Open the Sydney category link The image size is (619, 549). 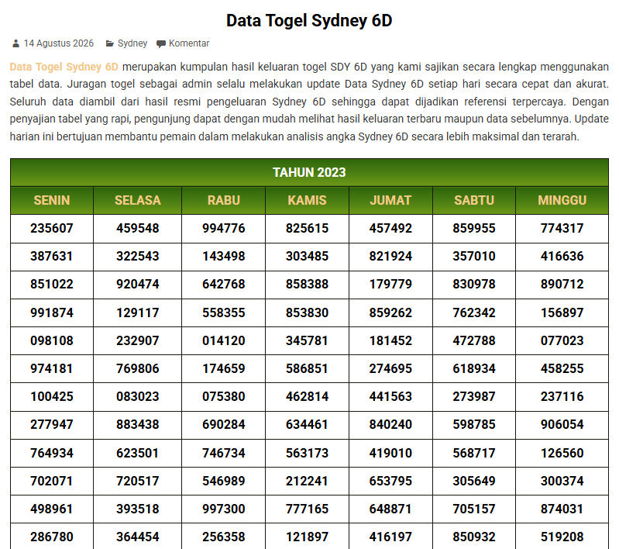[x=132, y=43]
